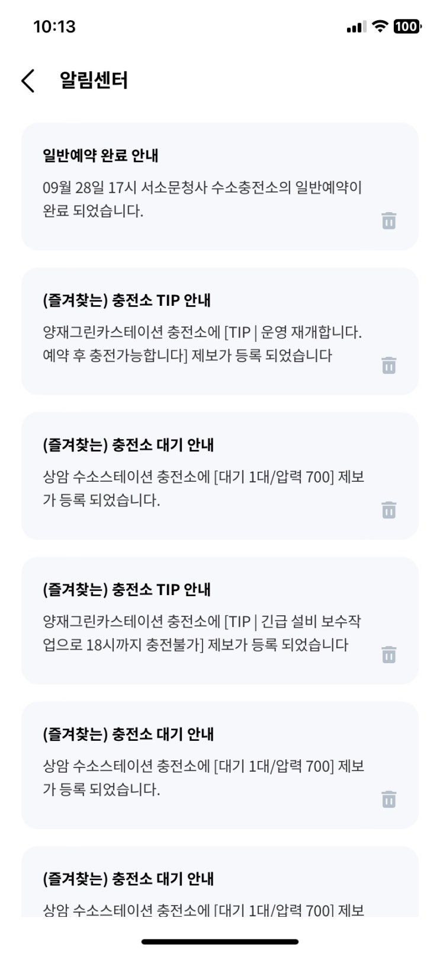Delete the second 상암 수소스테이션 대기 notification
Screen dimensions: 440x953
click(x=388, y=799)
